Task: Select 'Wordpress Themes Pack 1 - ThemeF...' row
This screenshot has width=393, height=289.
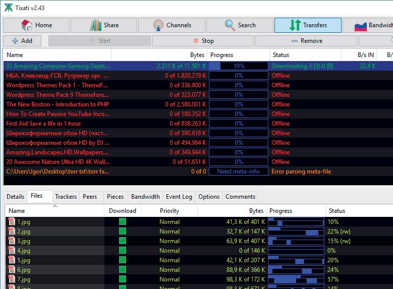Action: (x=198, y=85)
